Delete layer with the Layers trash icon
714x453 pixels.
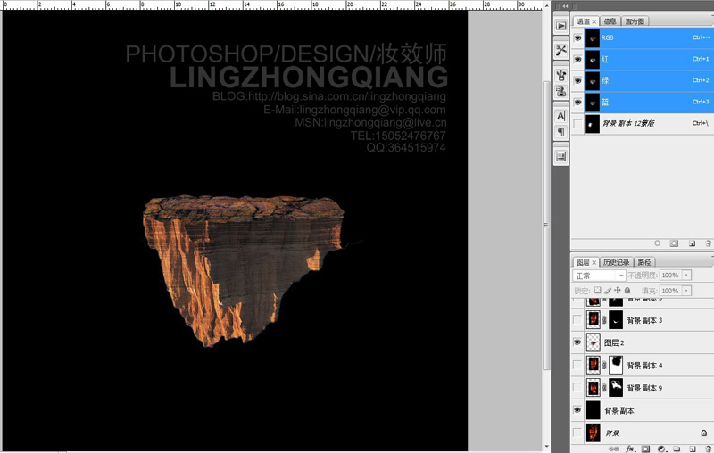pyautogui.click(x=708, y=449)
